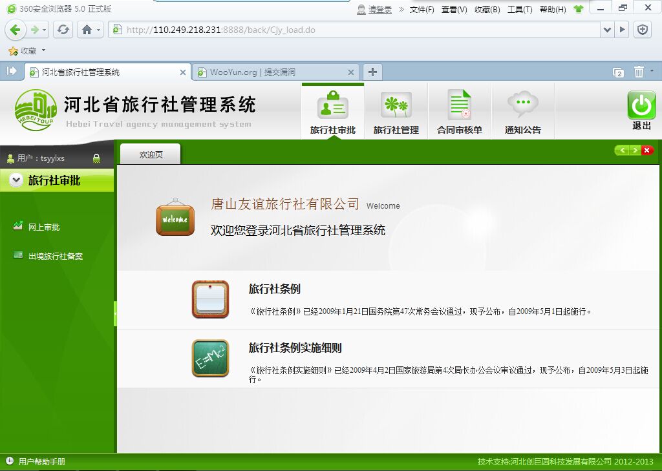Open the 旅行社管理 clover icon
The width and height of the screenshot is (662, 471).
(x=396, y=105)
